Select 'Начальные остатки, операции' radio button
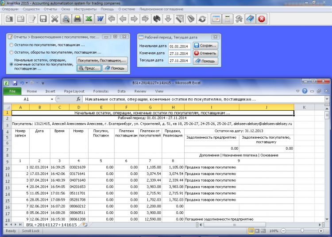This screenshot has height=237, width=332. click(x=12, y=64)
